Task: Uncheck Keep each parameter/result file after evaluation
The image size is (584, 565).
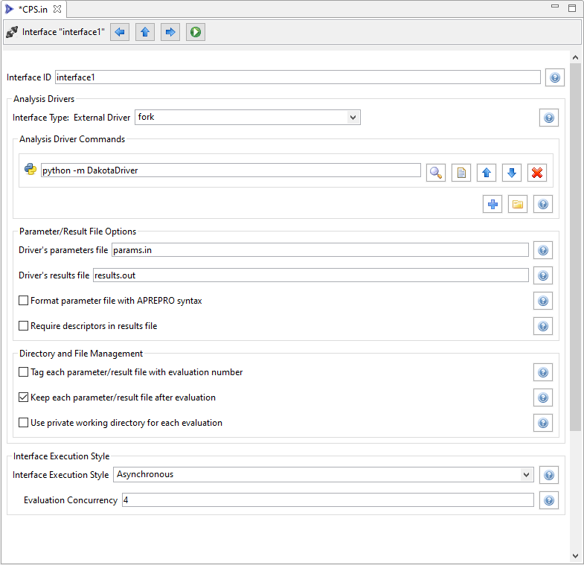Action: tap(24, 398)
